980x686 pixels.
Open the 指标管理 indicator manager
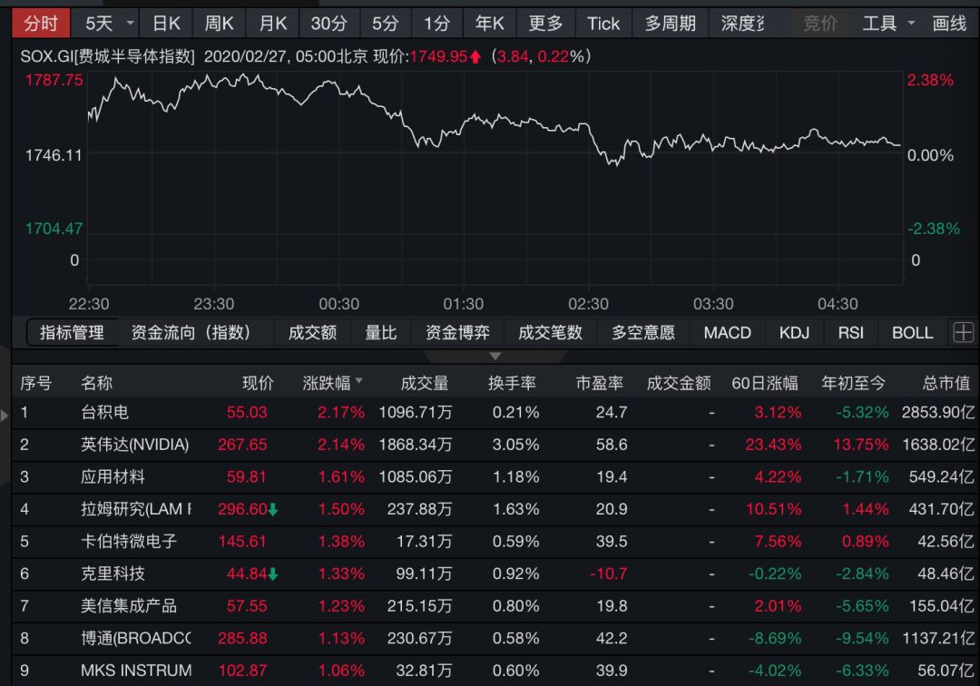[x=72, y=333]
